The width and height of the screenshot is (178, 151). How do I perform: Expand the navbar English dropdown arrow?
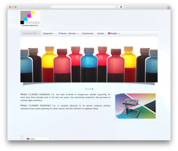pos(119,34)
